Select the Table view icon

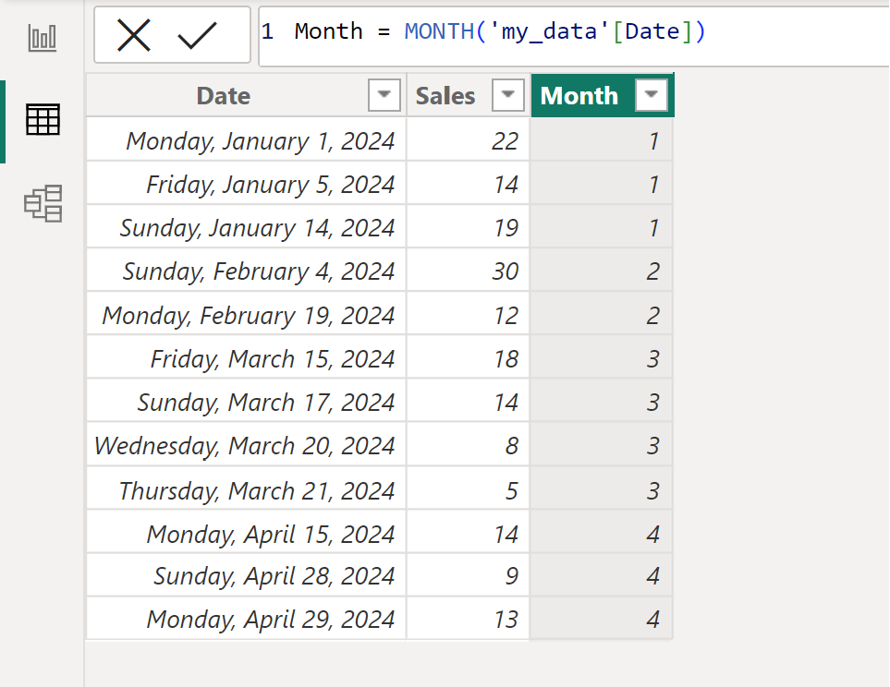coord(43,120)
